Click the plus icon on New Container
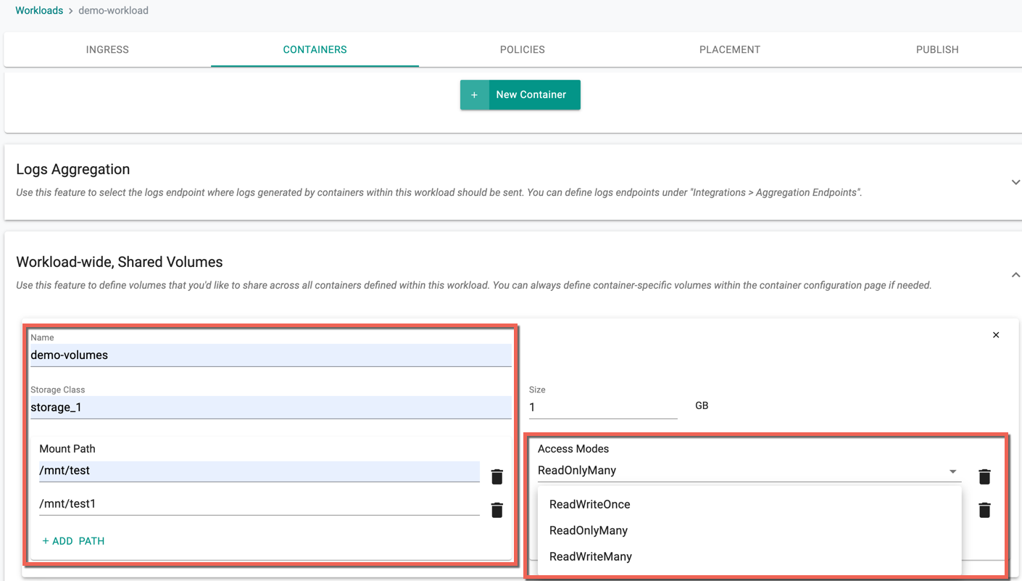This screenshot has width=1022, height=581. 475,95
